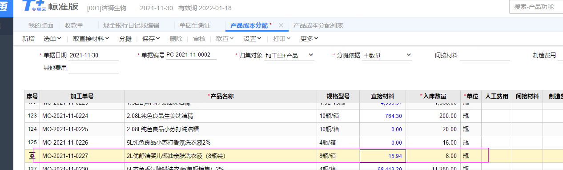Click the 搜索-产品功能 search box

pyautogui.click(x=536, y=7)
